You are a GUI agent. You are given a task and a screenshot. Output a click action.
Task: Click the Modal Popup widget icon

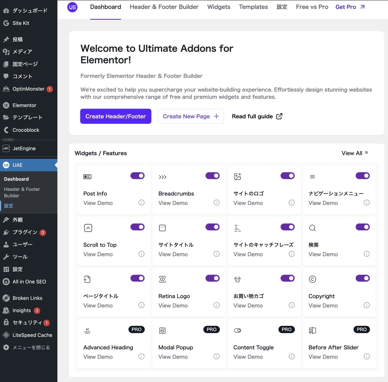tap(163, 331)
